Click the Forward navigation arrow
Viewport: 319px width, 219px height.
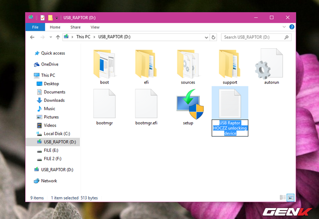click(x=42, y=37)
